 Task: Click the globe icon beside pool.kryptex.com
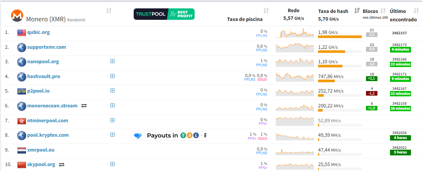pos(22,136)
